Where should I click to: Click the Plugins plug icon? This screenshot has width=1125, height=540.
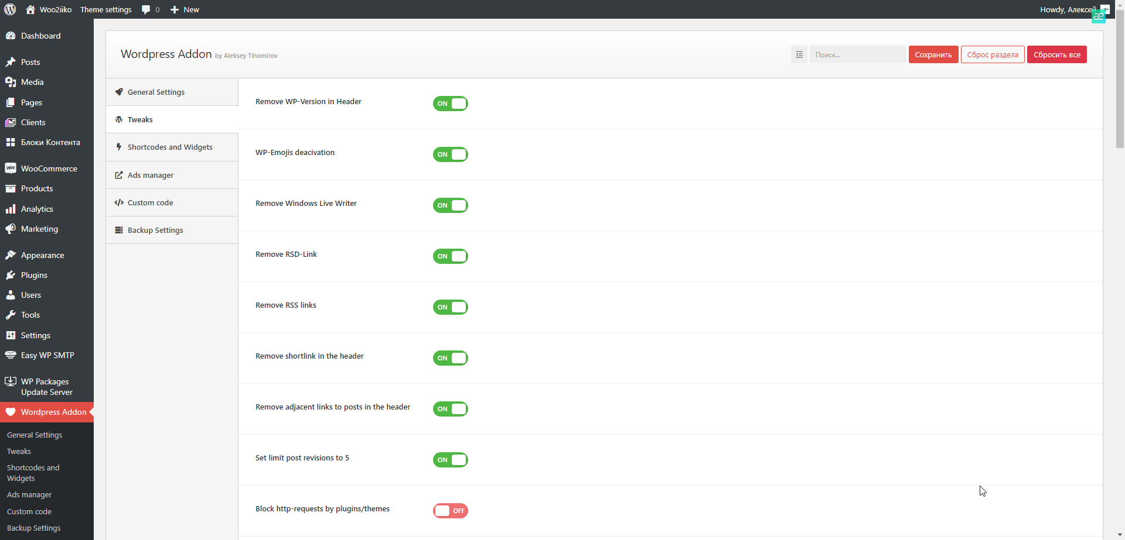[x=11, y=275]
